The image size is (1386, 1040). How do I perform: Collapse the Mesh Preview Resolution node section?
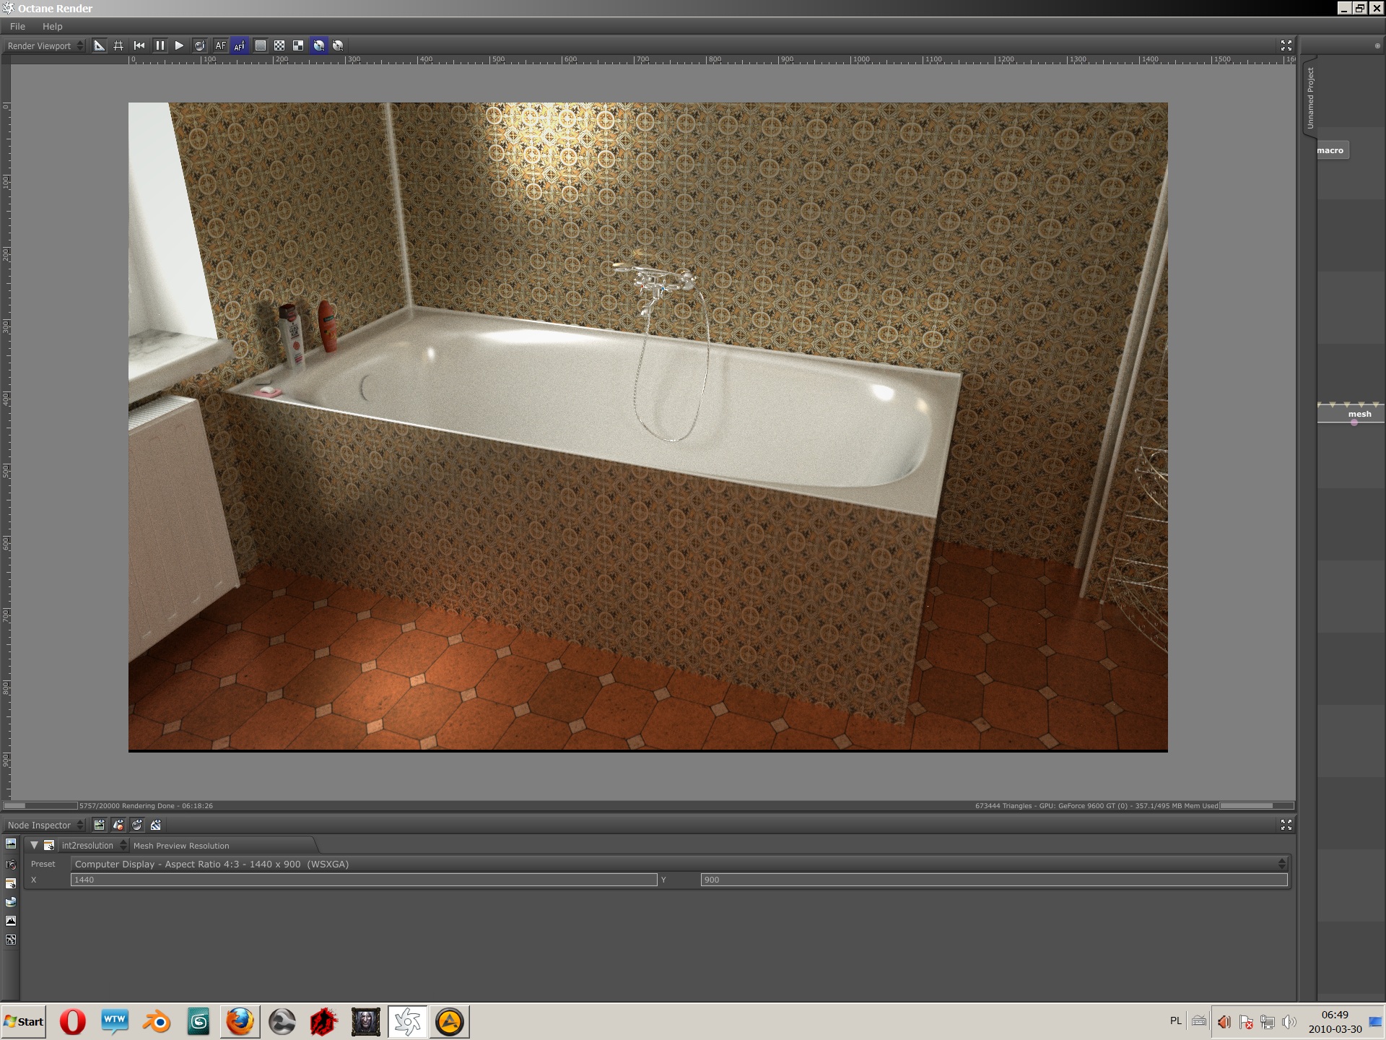[34, 845]
